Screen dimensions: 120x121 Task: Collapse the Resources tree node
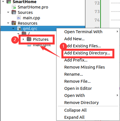(8, 23)
